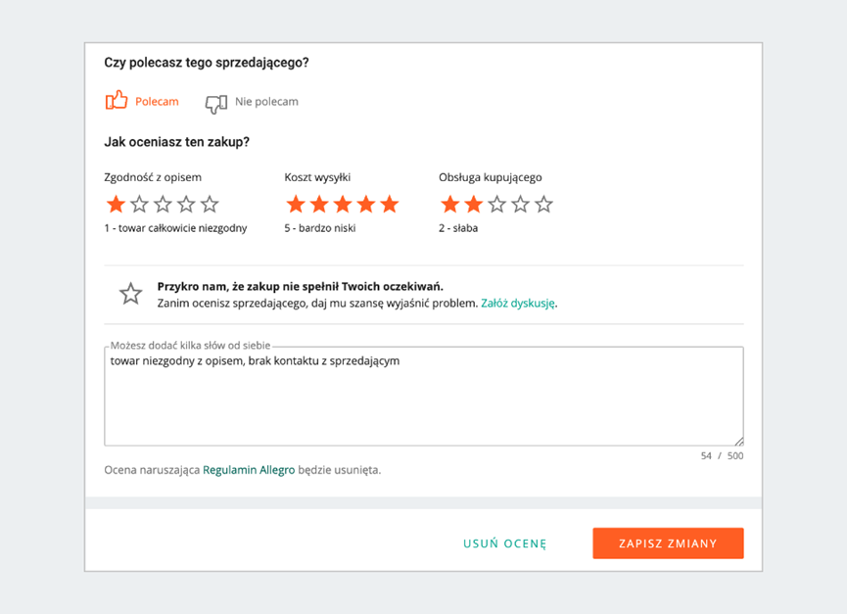Screen dimensions: 847x614
Task: Select the Polecam recommendation option
Action: coord(157,102)
